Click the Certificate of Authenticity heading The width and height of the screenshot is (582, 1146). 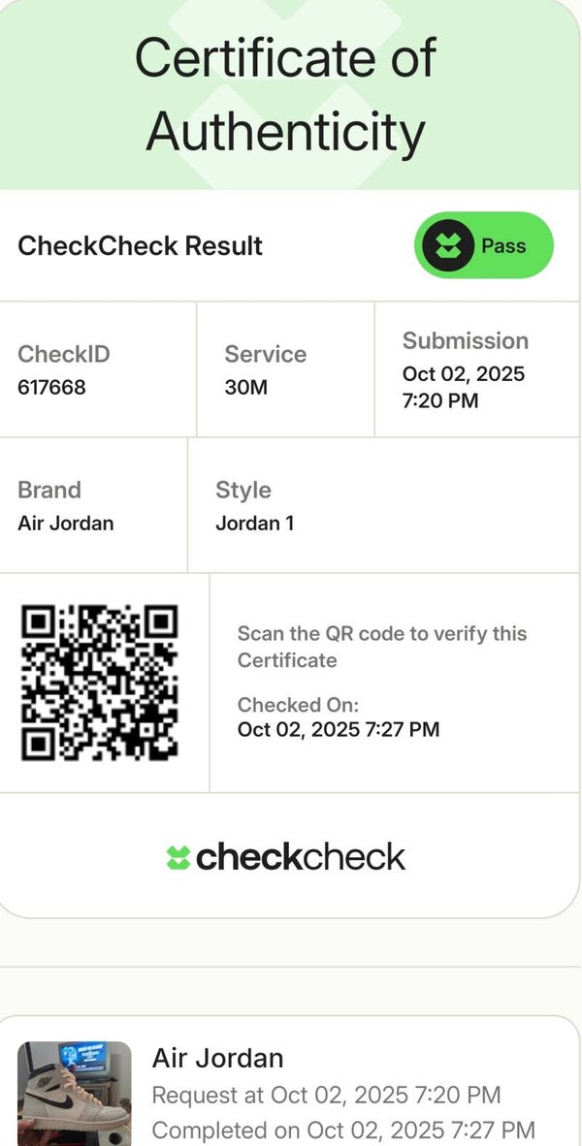pyautogui.click(x=285, y=94)
